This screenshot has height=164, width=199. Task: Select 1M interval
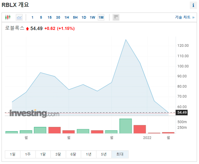coord(101,18)
